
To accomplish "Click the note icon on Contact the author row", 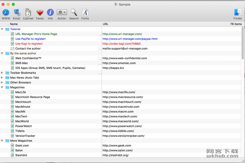I will (x=100, y=49).
